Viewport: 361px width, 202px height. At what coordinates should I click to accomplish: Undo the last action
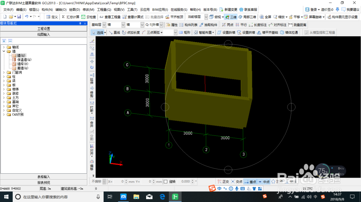coord(27,17)
